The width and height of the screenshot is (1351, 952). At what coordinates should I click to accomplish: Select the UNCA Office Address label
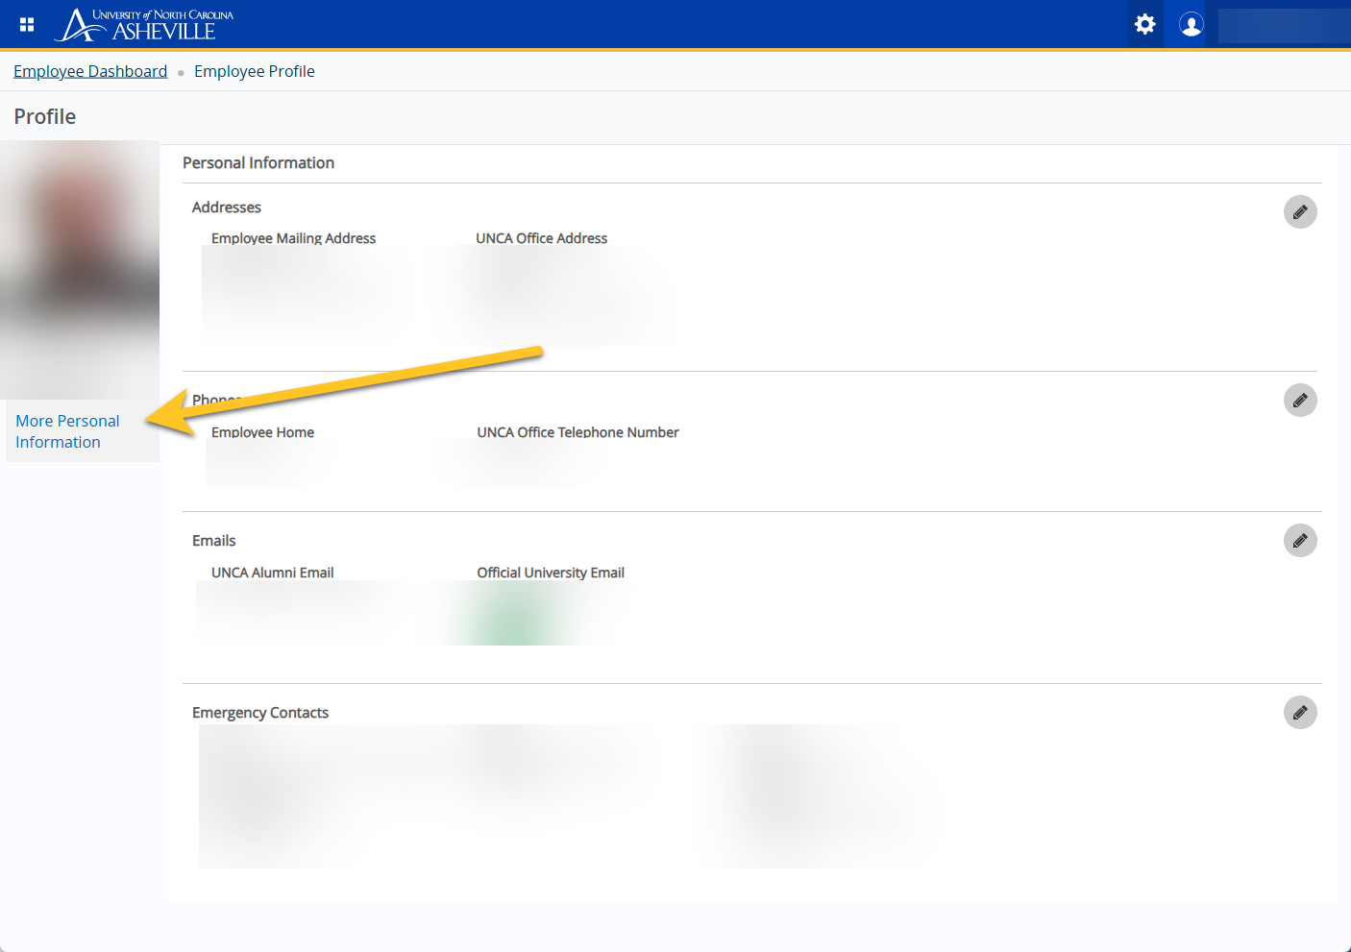coord(541,238)
